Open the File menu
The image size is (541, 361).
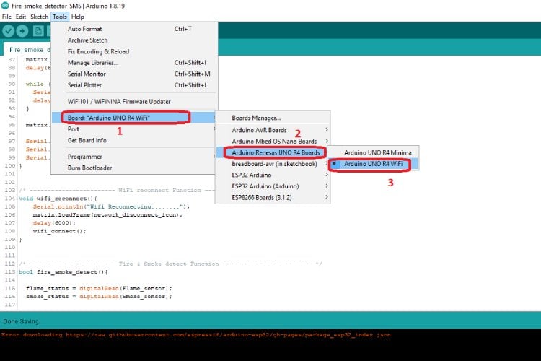6,17
